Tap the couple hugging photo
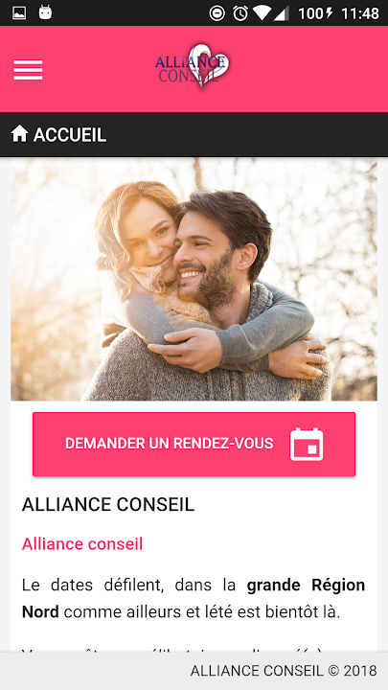 pos(194,279)
